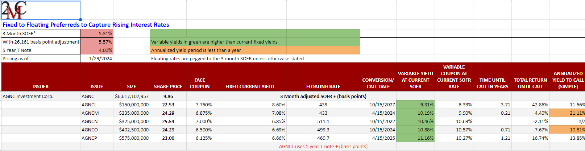Click the 4.00% T Note value

[x=97, y=50]
